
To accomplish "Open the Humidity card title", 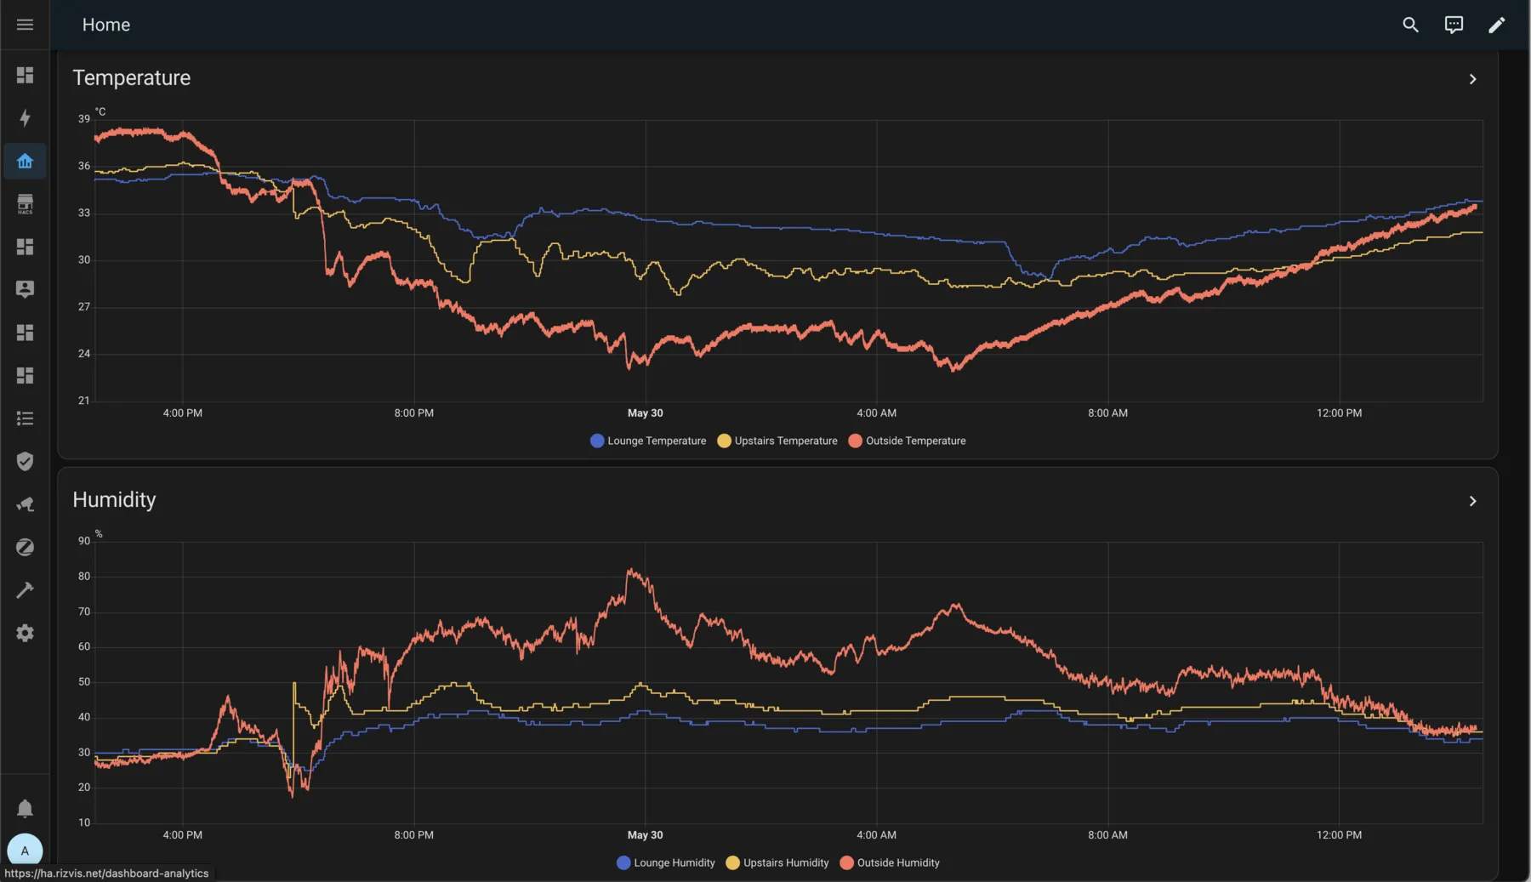I will [114, 500].
